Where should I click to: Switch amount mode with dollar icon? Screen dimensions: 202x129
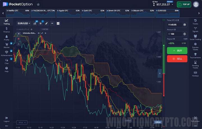pos(185,34)
